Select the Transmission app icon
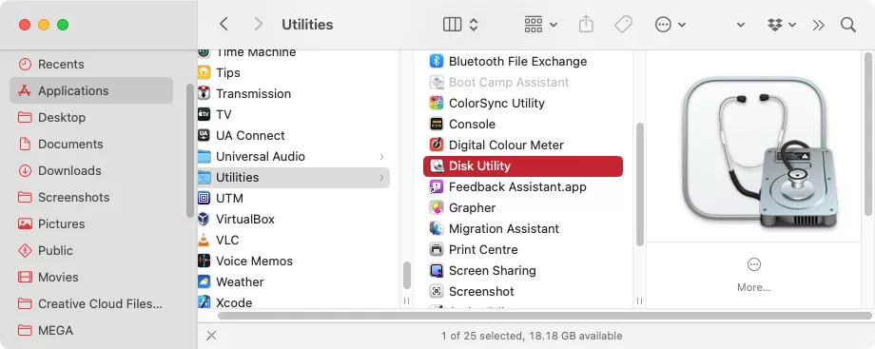 tap(204, 93)
